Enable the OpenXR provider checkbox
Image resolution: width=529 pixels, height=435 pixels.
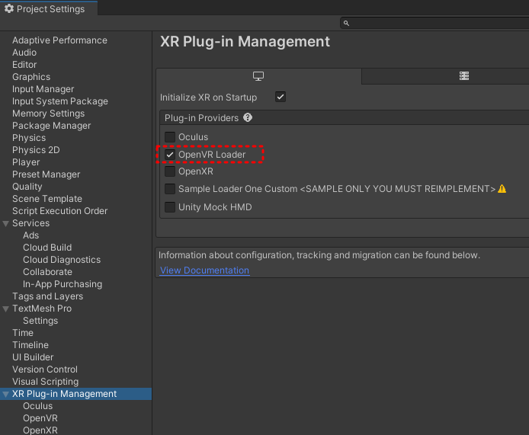coord(170,171)
